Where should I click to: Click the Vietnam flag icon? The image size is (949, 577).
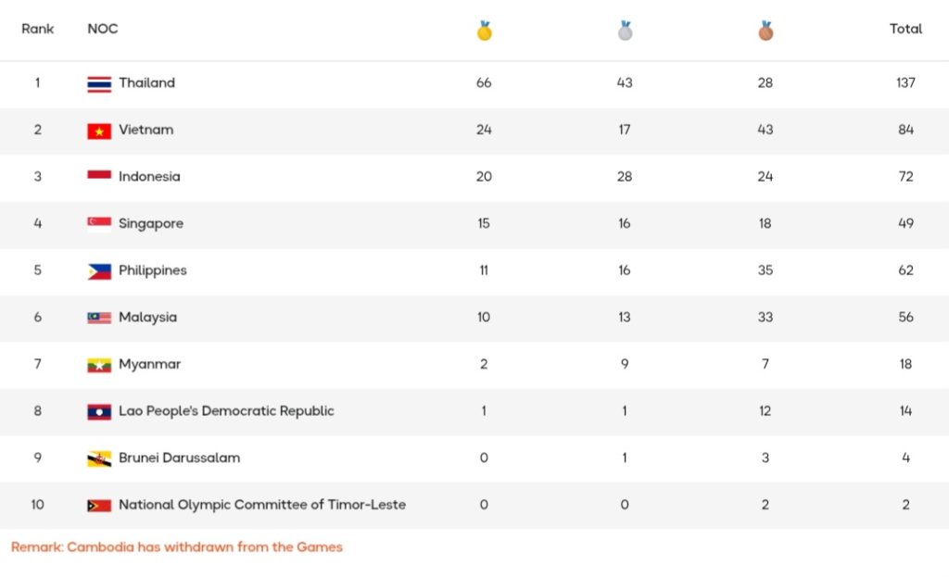point(99,131)
